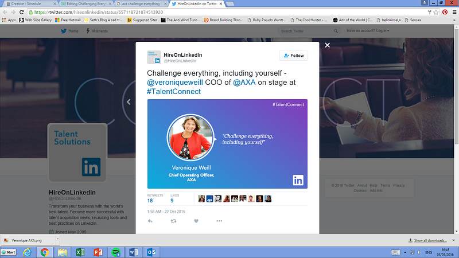
Task: Reply to the tweet arrow icon
Action: click(x=150, y=221)
